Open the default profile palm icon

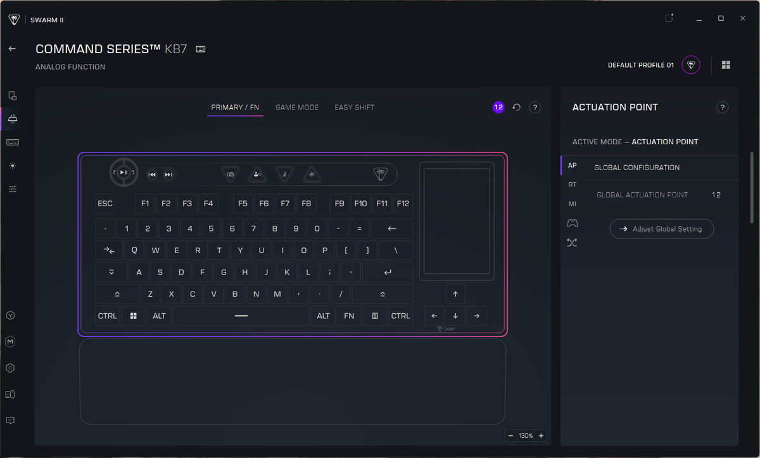[x=691, y=65]
